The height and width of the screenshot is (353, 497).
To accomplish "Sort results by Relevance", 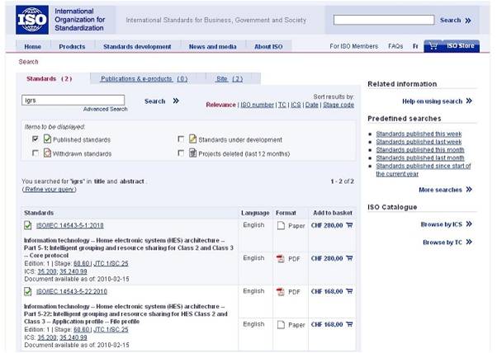I will (x=221, y=105).
